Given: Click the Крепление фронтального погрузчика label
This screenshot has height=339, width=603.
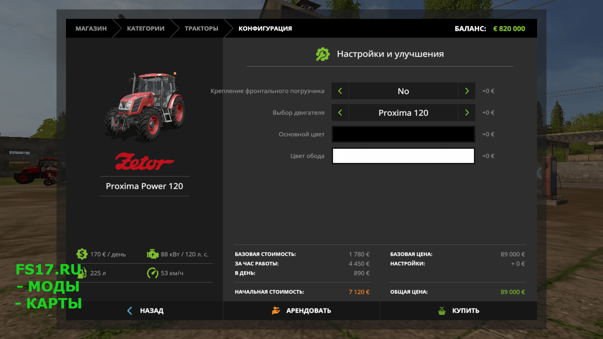Looking at the screenshot, I should click(x=268, y=91).
